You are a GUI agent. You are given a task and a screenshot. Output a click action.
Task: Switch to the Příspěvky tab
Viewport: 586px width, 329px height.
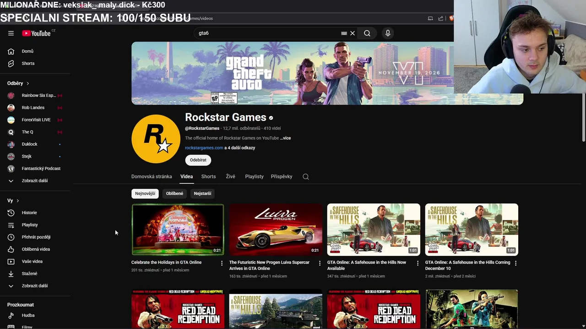[282, 177]
